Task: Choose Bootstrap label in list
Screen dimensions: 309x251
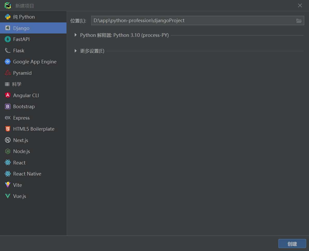Action: point(24,107)
